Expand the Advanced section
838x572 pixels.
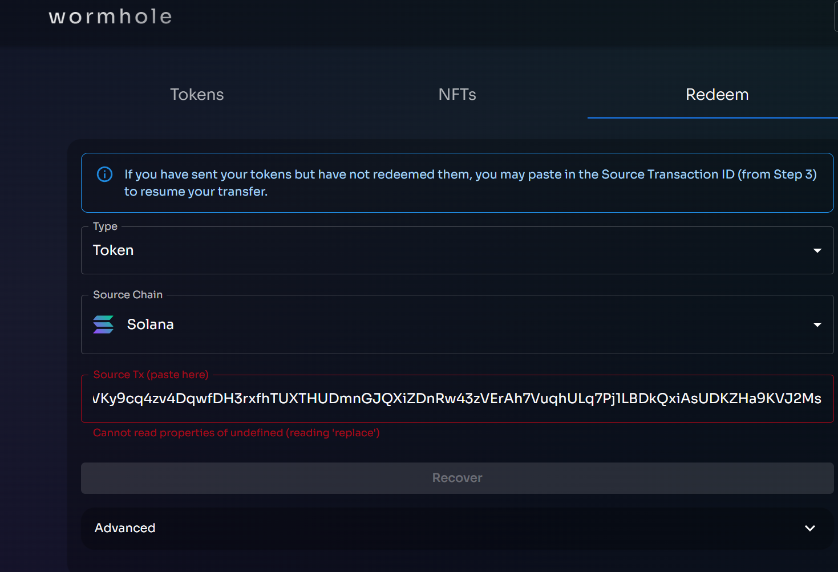457,528
